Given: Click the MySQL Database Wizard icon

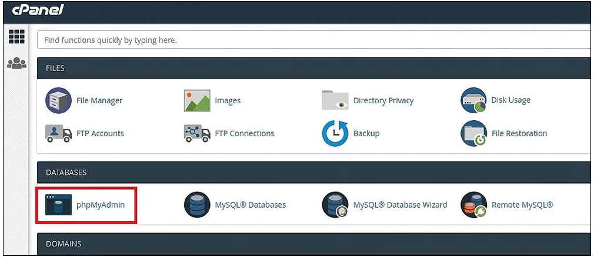Looking at the screenshot, I should tap(335, 205).
